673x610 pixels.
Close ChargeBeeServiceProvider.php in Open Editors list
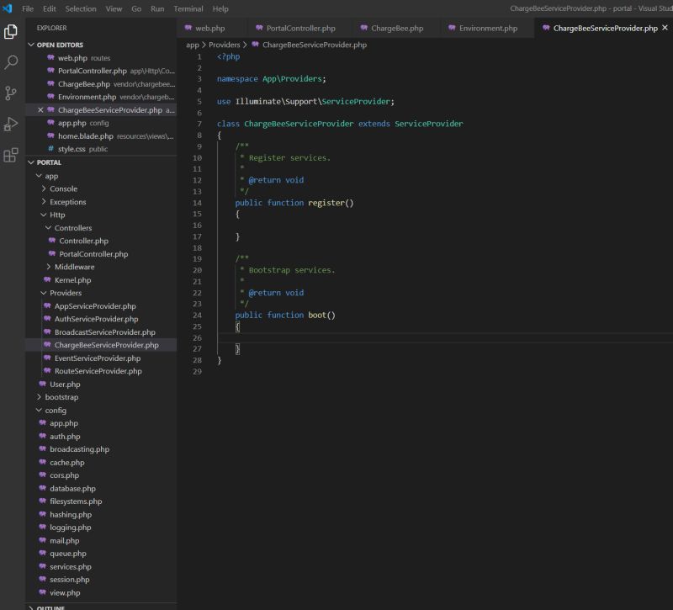click(40, 110)
